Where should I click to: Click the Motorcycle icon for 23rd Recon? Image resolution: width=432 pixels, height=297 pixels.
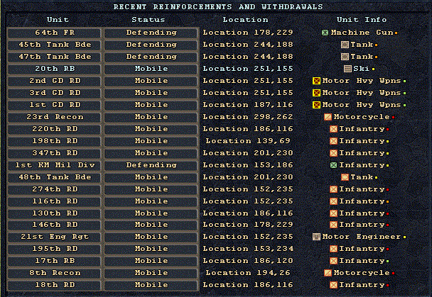[x=328, y=117]
